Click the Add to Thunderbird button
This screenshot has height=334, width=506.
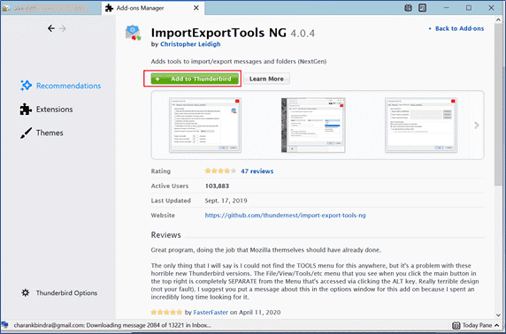coord(195,79)
